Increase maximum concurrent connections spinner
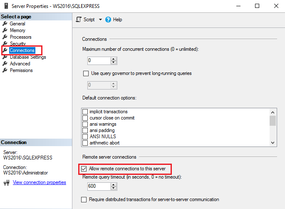Screen dimensions: 285x209 tap(113, 59)
